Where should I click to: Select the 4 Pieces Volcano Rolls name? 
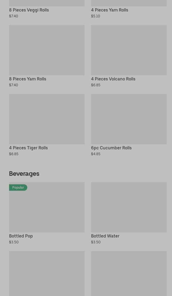click(x=113, y=79)
